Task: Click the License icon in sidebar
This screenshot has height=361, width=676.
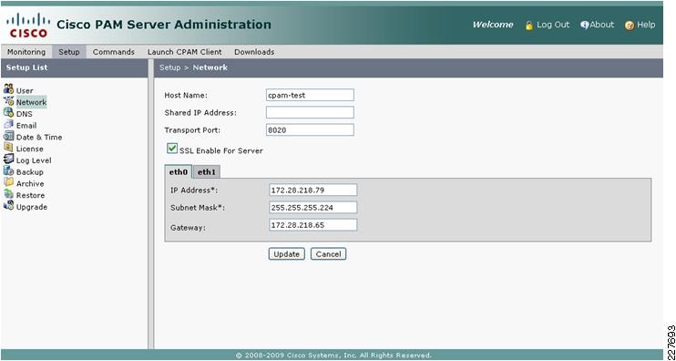Action: click(x=8, y=148)
